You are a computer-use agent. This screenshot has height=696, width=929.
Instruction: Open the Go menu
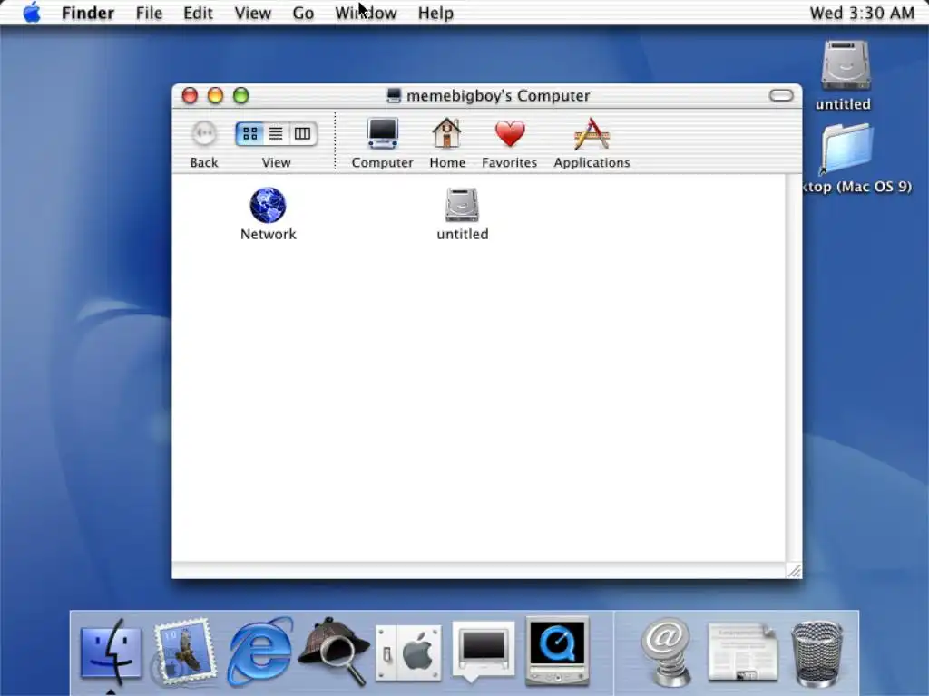click(303, 13)
